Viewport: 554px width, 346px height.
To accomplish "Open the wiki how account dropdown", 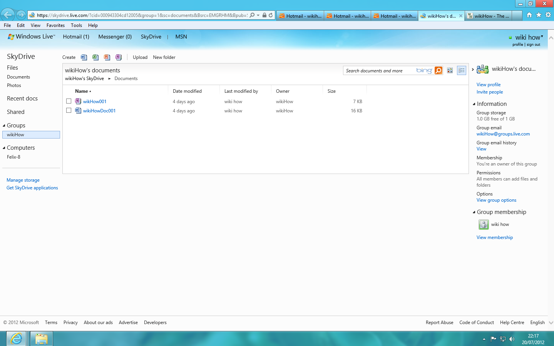I will 542,36.
